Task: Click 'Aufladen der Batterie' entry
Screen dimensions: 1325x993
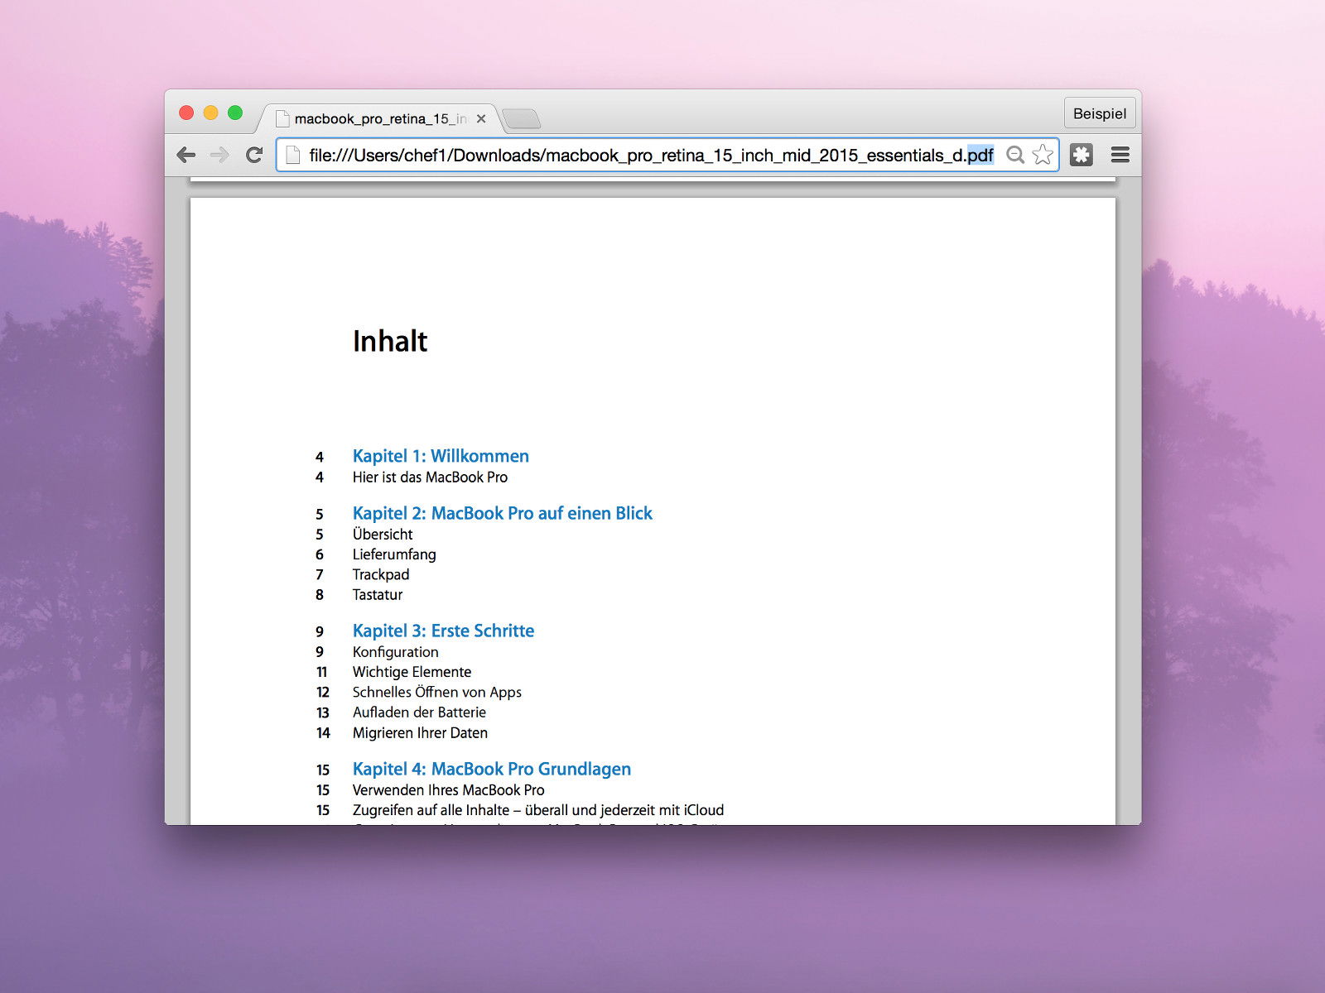Action: coord(419,712)
